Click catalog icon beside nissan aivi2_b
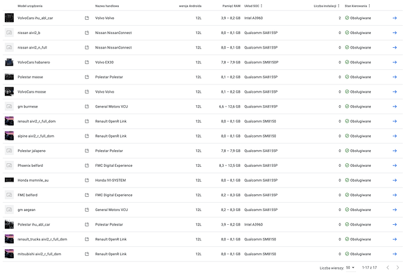 87,33
